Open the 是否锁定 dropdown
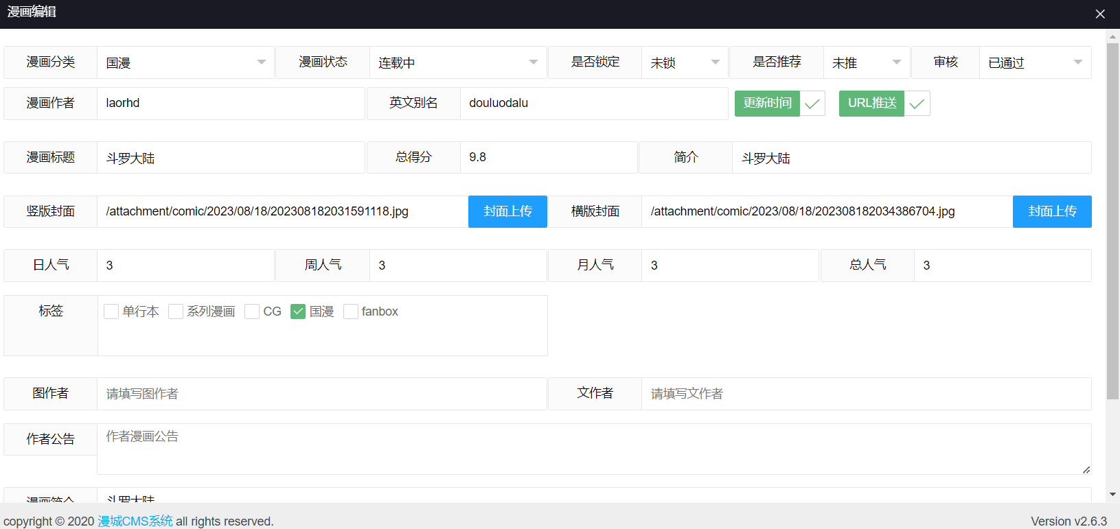Screen dimensions: 1120x529 pos(685,62)
